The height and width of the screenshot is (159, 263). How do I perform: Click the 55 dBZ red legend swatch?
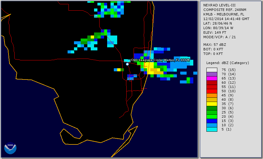[212, 87]
